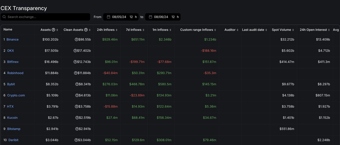
Task: Click help icon beside OKX clean assets
Action: [75, 51]
